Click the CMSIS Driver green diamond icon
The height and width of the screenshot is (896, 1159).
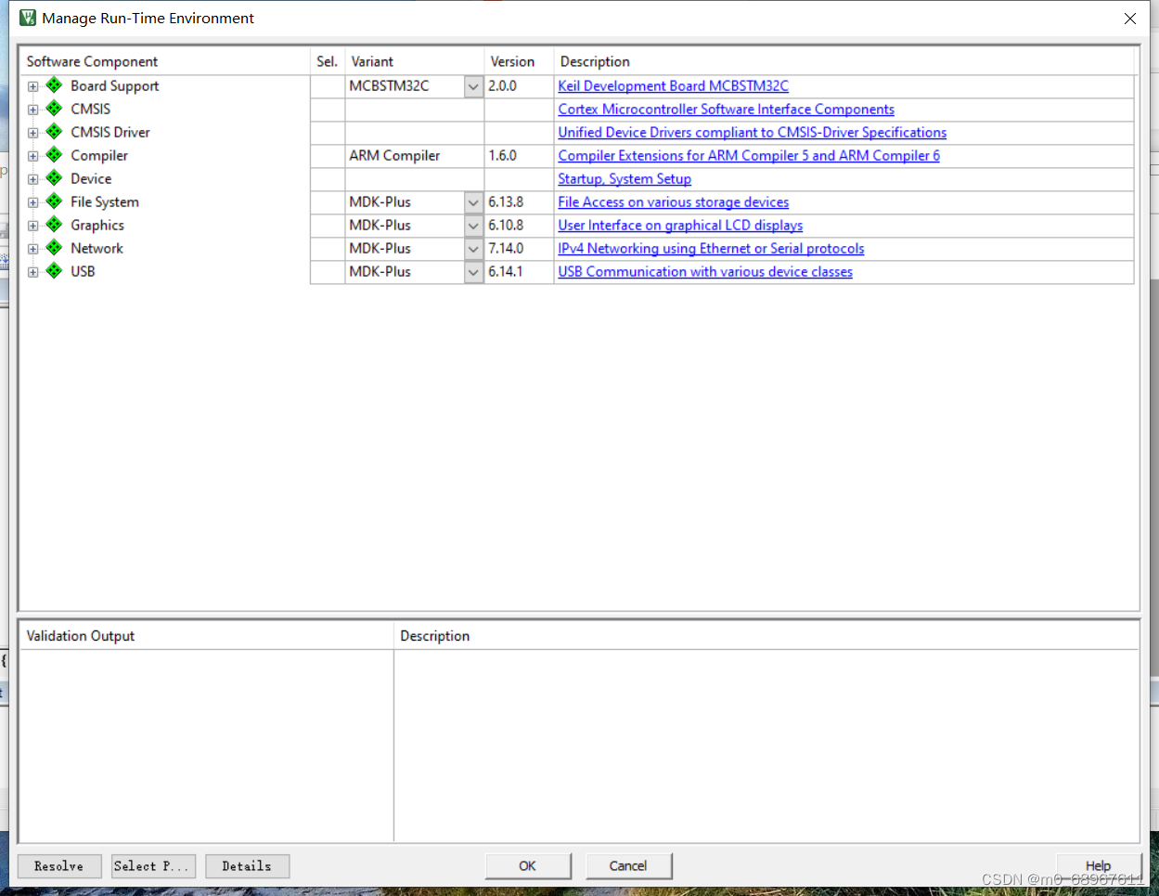click(x=54, y=132)
